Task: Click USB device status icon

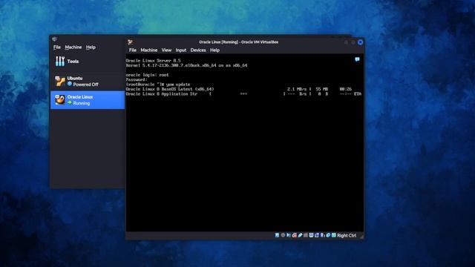Action: [x=300, y=235]
